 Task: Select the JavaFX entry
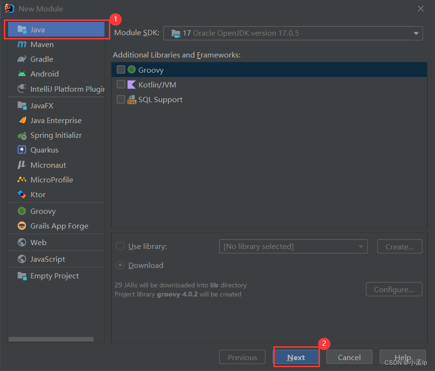click(56, 105)
